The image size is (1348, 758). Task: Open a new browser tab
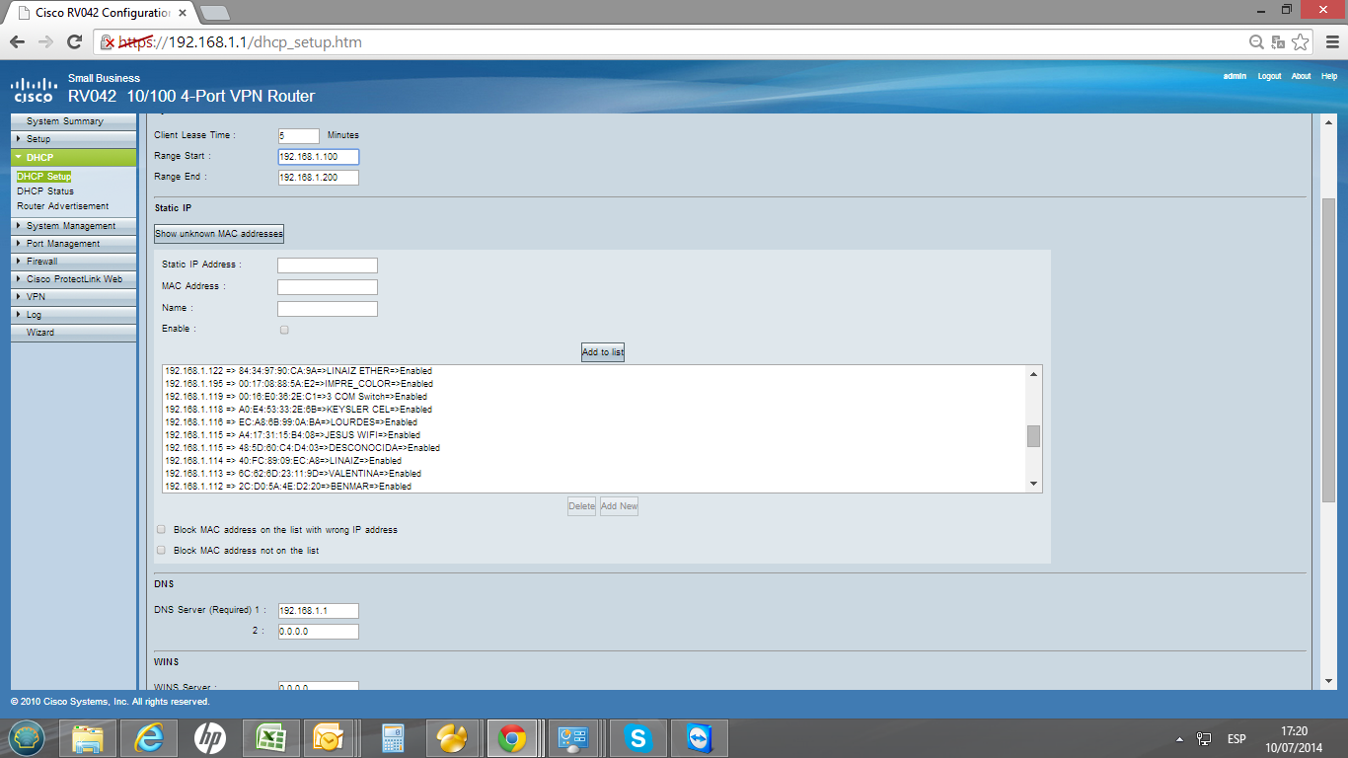click(214, 13)
